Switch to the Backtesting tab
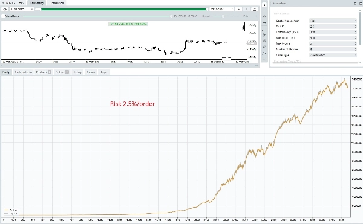363x224 pixels. [36, 3]
